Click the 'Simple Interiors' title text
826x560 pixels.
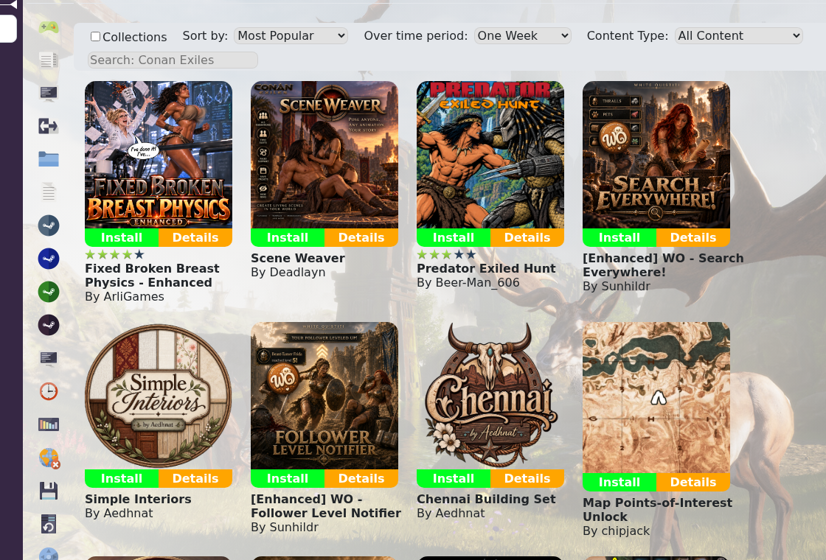(138, 499)
